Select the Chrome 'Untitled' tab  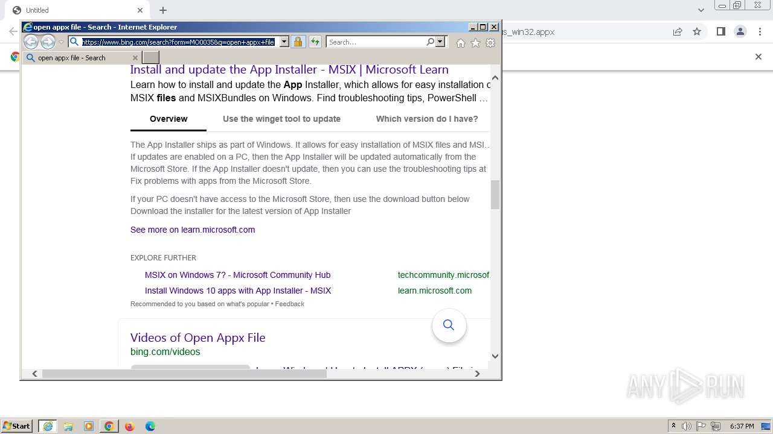point(77,10)
